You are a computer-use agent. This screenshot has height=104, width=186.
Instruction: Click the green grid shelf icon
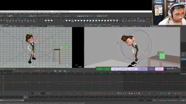[x=72, y=21]
